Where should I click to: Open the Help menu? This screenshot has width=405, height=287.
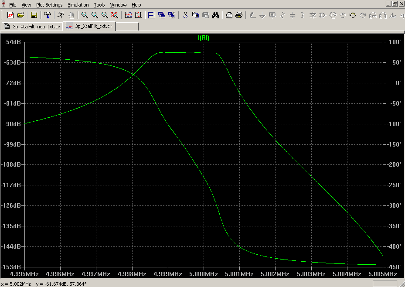point(136,5)
